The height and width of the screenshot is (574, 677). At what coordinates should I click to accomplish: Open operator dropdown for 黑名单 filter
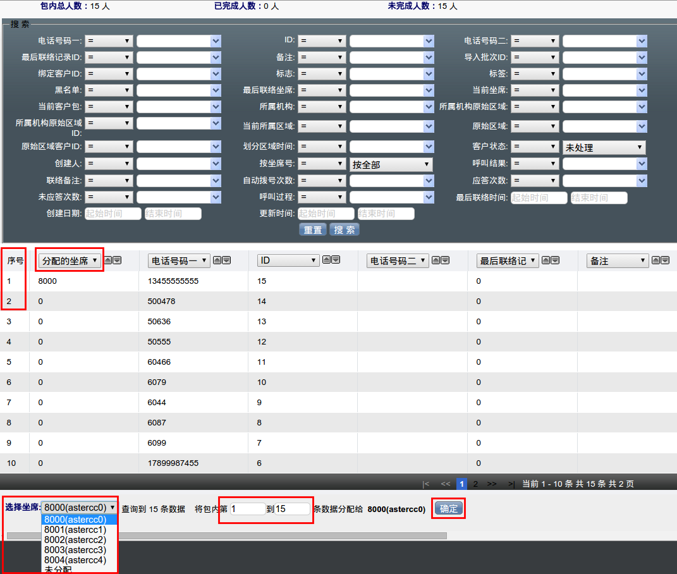pyautogui.click(x=109, y=90)
